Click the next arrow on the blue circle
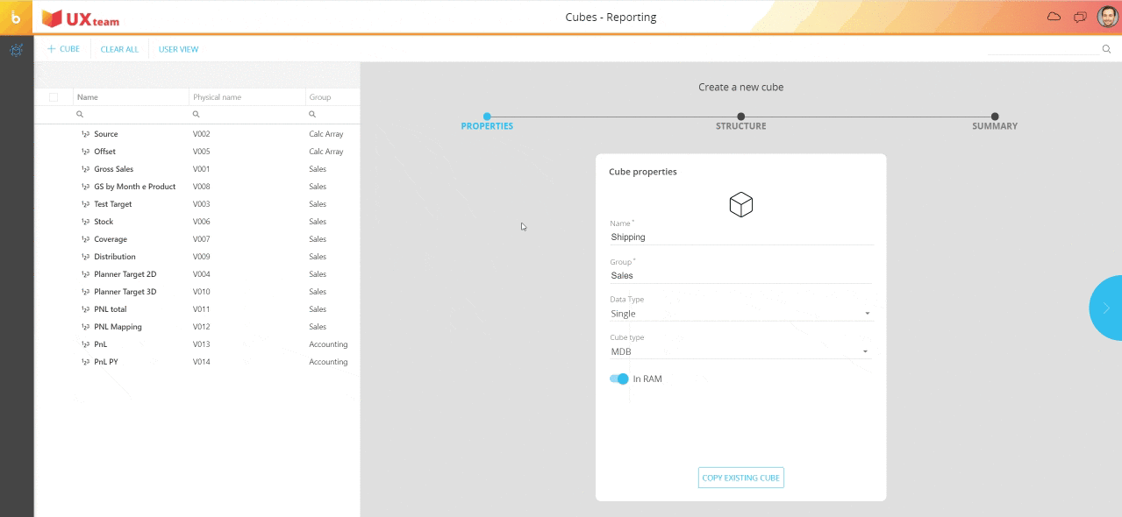Viewport: 1122px width, 517px height. [1105, 308]
